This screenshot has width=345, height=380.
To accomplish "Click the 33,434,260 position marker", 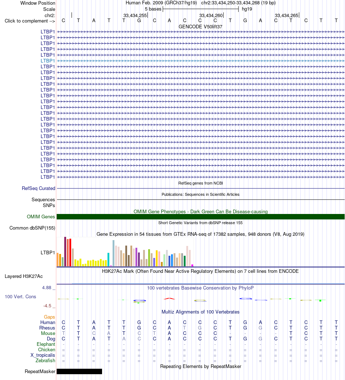I will click(211, 16).
